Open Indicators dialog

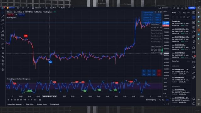[37, 8]
